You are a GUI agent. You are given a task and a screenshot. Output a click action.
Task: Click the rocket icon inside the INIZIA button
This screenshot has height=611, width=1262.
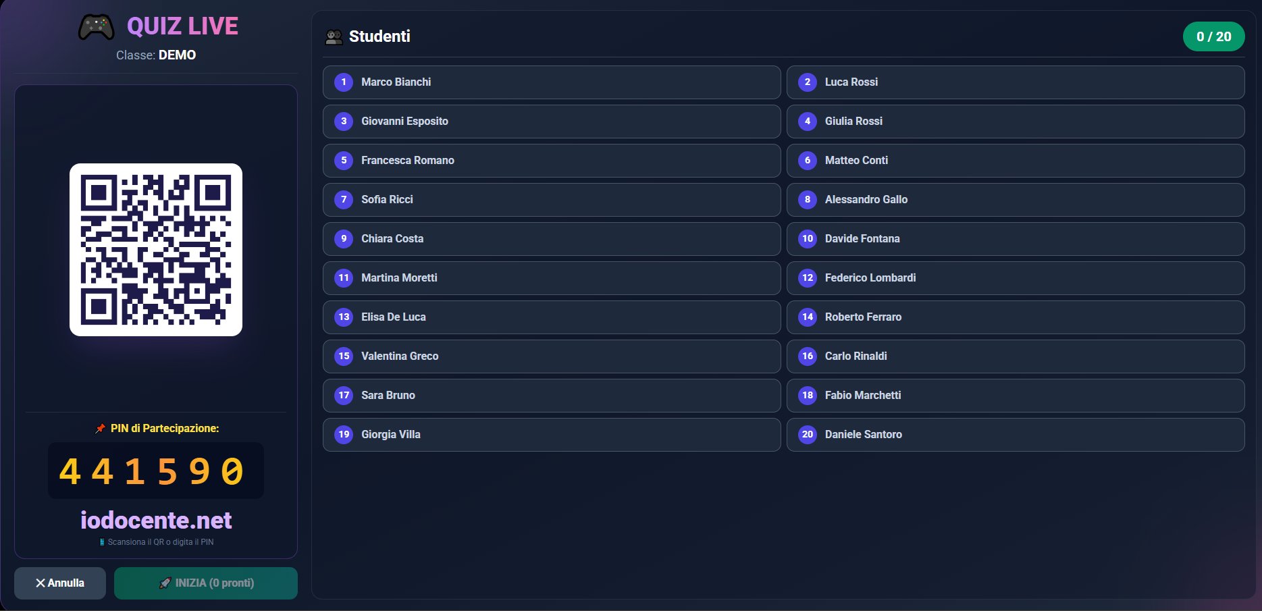pos(166,583)
